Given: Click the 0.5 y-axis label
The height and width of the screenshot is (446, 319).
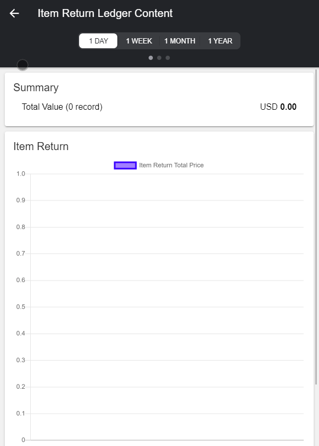Looking at the screenshot, I should 21,307.
